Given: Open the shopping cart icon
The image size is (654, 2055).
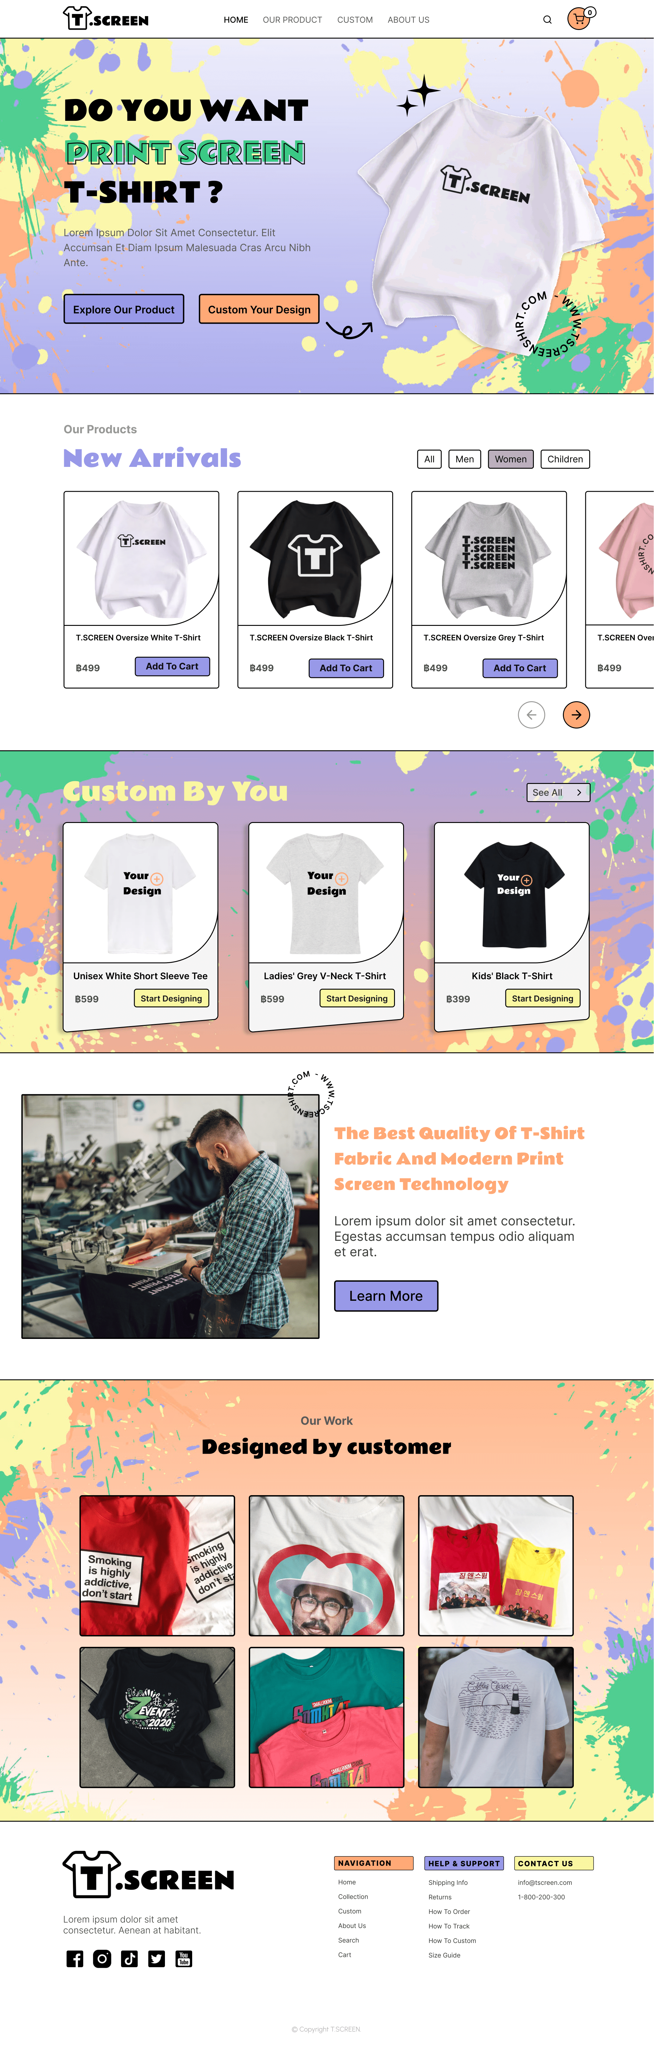Looking at the screenshot, I should click(x=579, y=19).
